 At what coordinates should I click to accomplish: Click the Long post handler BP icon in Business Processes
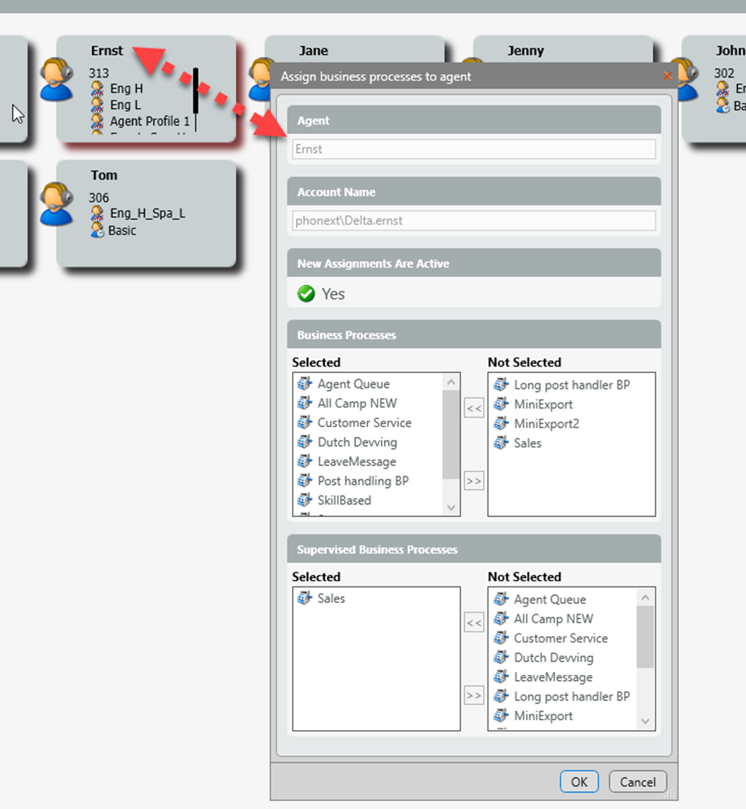tap(501, 385)
